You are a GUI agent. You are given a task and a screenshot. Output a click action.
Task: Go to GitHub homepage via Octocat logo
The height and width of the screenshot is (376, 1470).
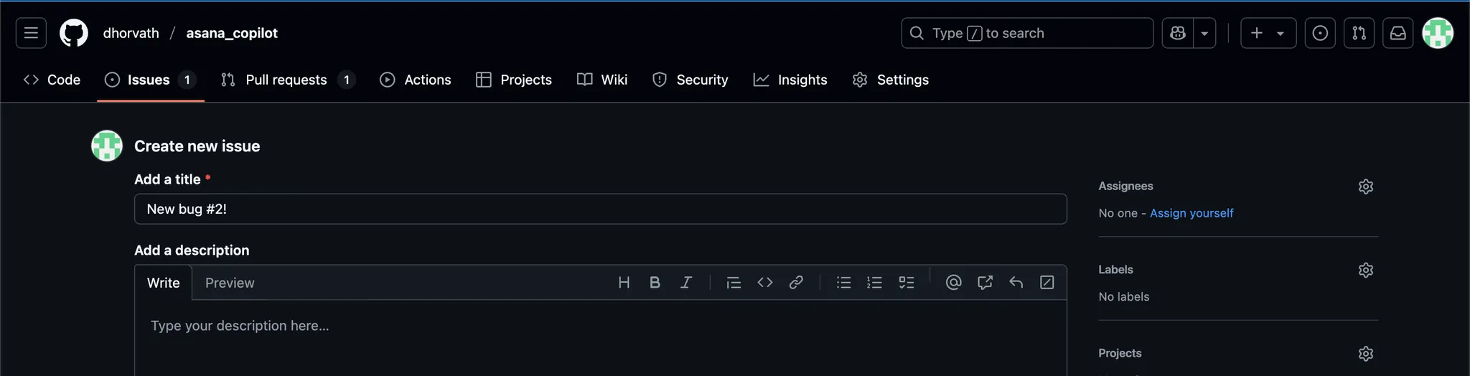point(74,33)
